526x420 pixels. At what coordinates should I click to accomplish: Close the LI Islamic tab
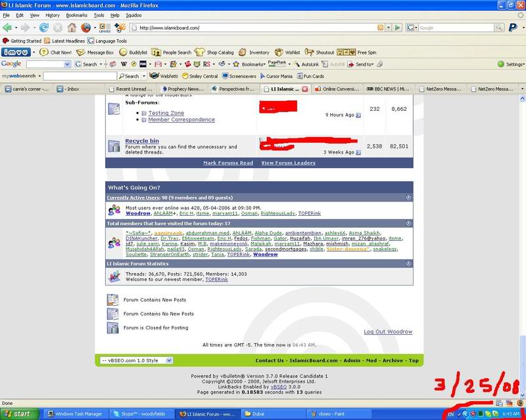(x=304, y=89)
